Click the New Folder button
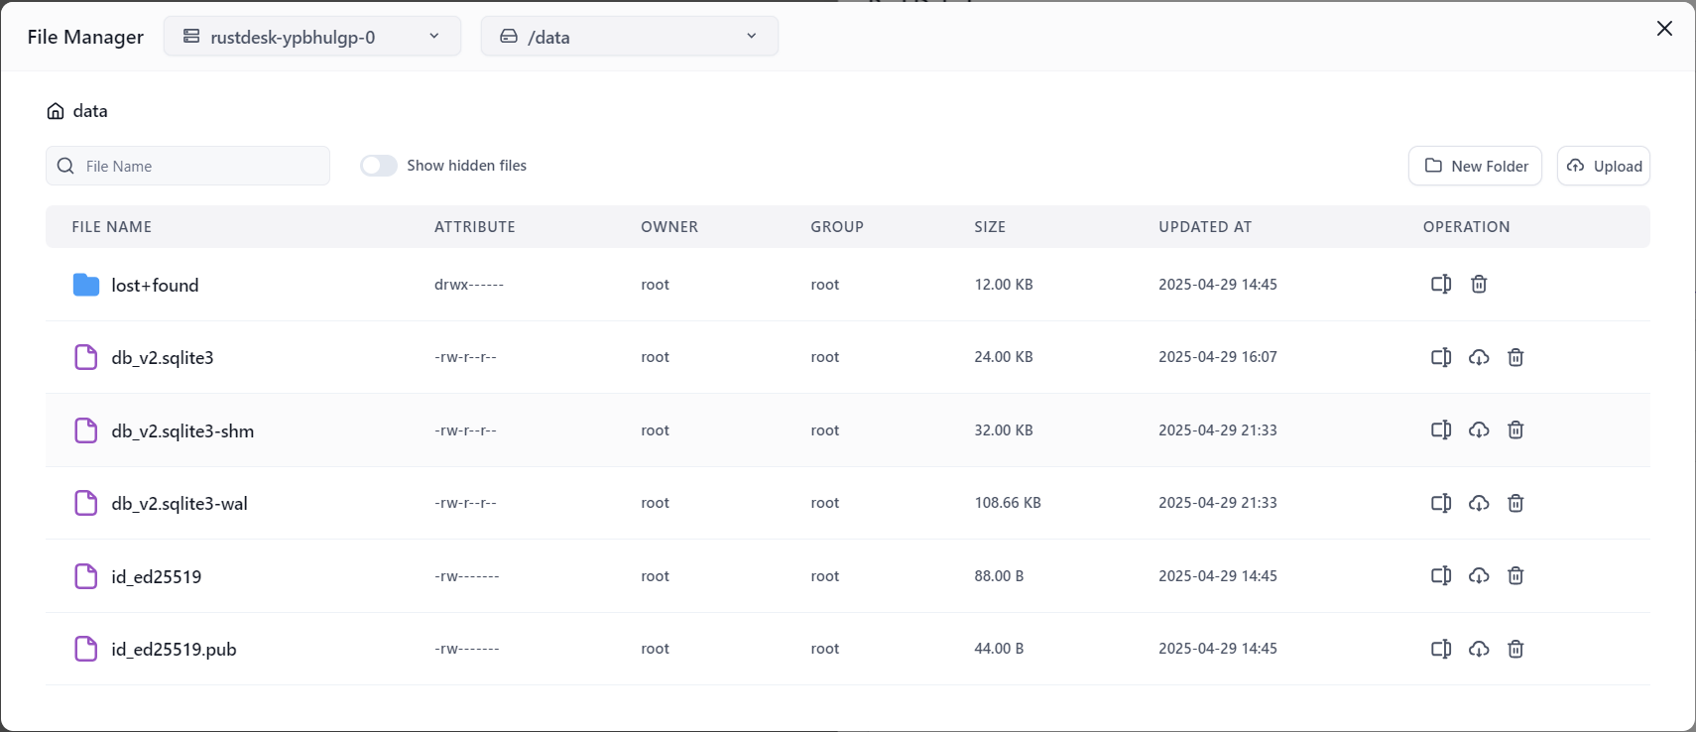The image size is (1696, 732). coord(1474,166)
